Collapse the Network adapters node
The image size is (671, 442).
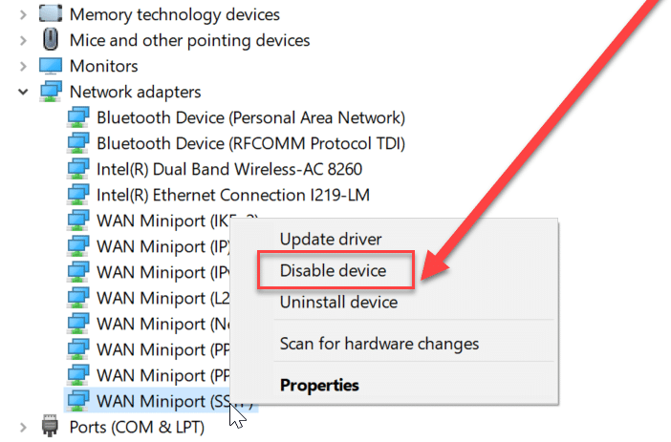(21, 92)
